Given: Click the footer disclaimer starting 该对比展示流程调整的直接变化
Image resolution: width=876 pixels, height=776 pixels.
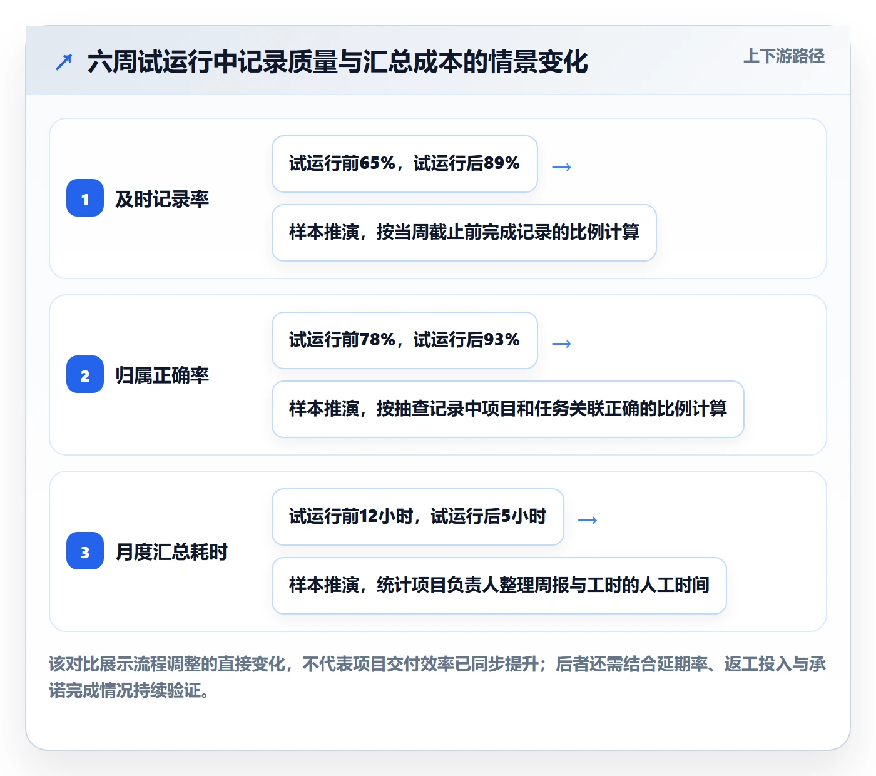Looking at the screenshot, I should point(438,677).
